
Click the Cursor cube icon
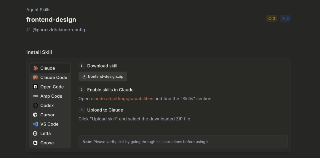35,115
